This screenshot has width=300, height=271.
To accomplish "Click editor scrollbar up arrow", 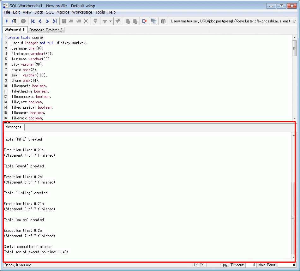I will coord(294,38).
